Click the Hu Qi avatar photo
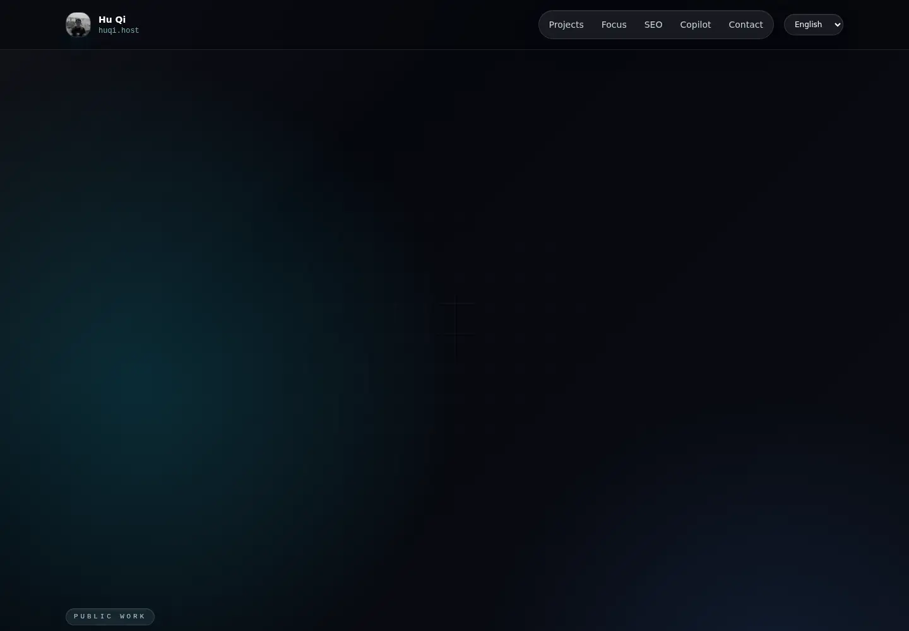Viewport: 909px width, 631px height. 78,25
